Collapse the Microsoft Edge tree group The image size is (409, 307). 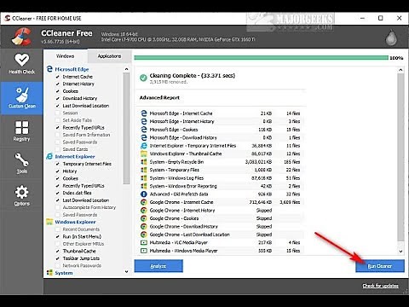tap(72, 69)
